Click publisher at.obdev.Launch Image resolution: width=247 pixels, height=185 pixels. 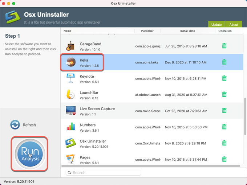(x=148, y=95)
